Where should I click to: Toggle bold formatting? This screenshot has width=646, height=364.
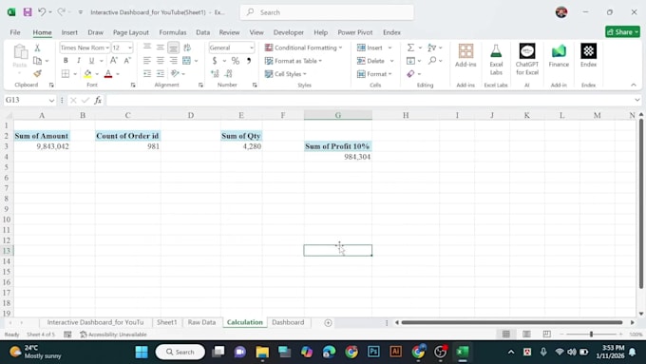click(x=66, y=61)
